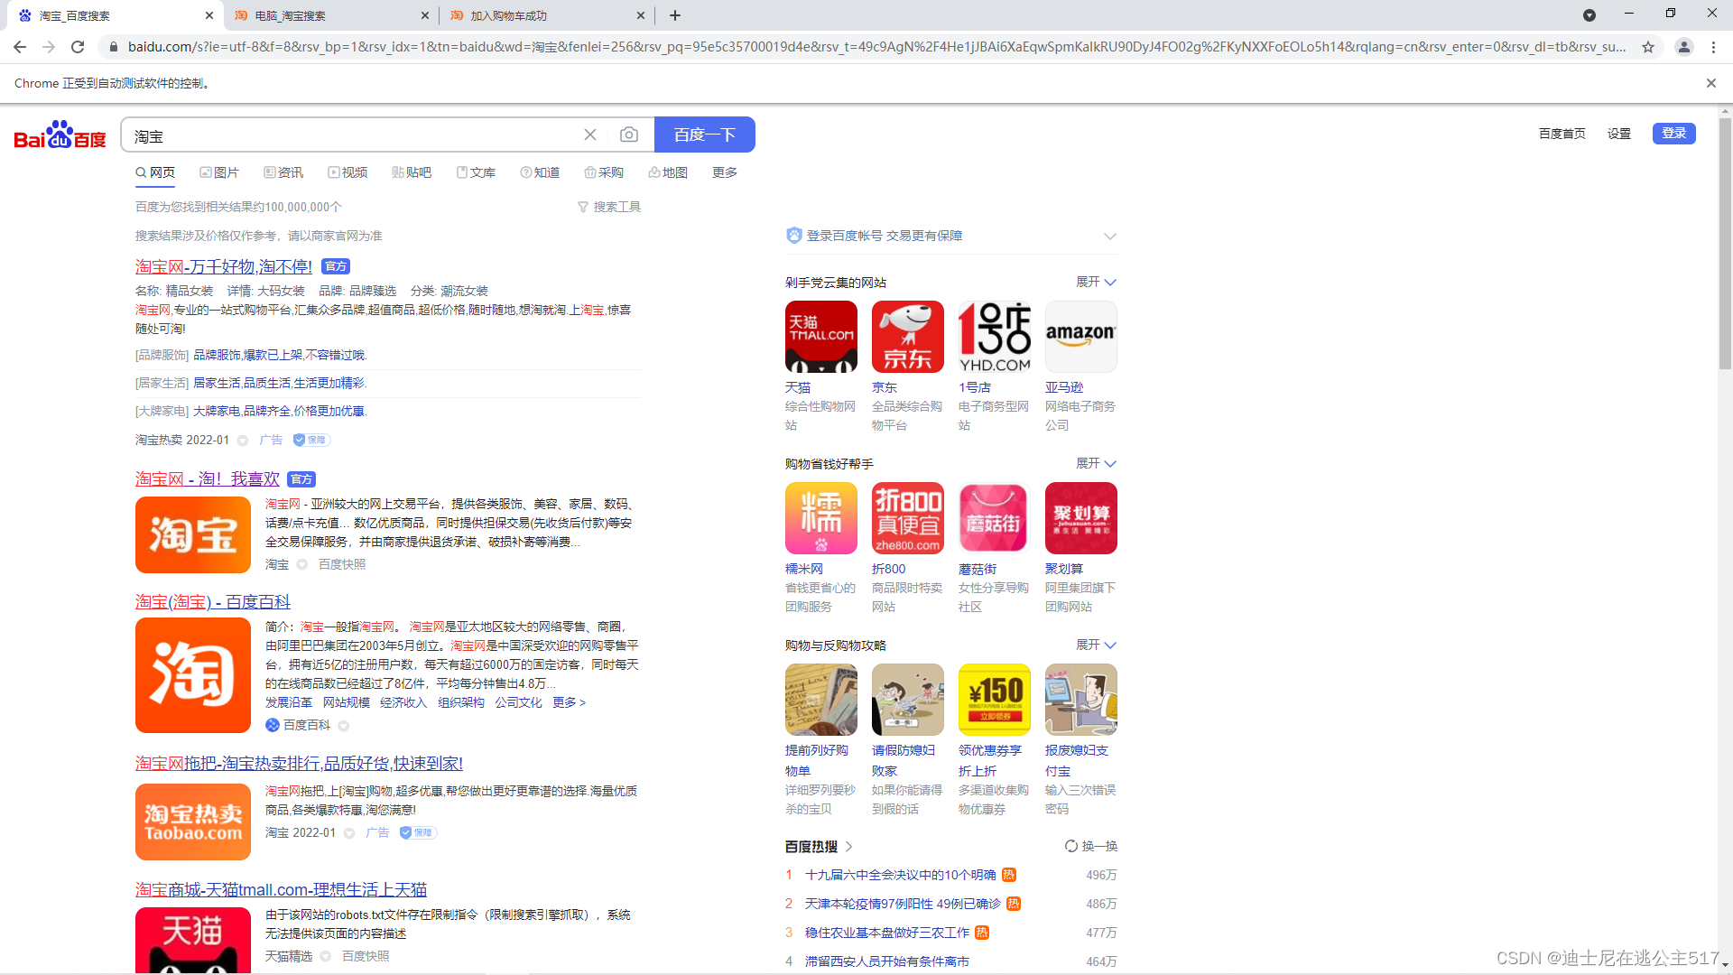Open camera image search icon
Image resolution: width=1733 pixels, height=975 pixels.
pyautogui.click(x=629, y=135)
